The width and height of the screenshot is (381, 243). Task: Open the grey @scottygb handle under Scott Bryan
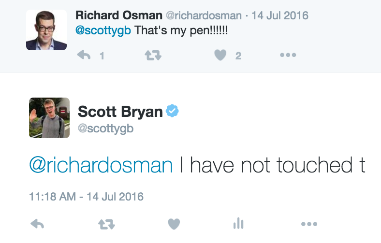tap(106, 129)
